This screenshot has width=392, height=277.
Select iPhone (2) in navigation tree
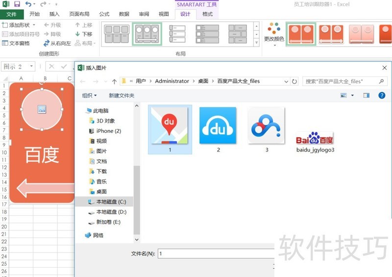pos(105,131)
